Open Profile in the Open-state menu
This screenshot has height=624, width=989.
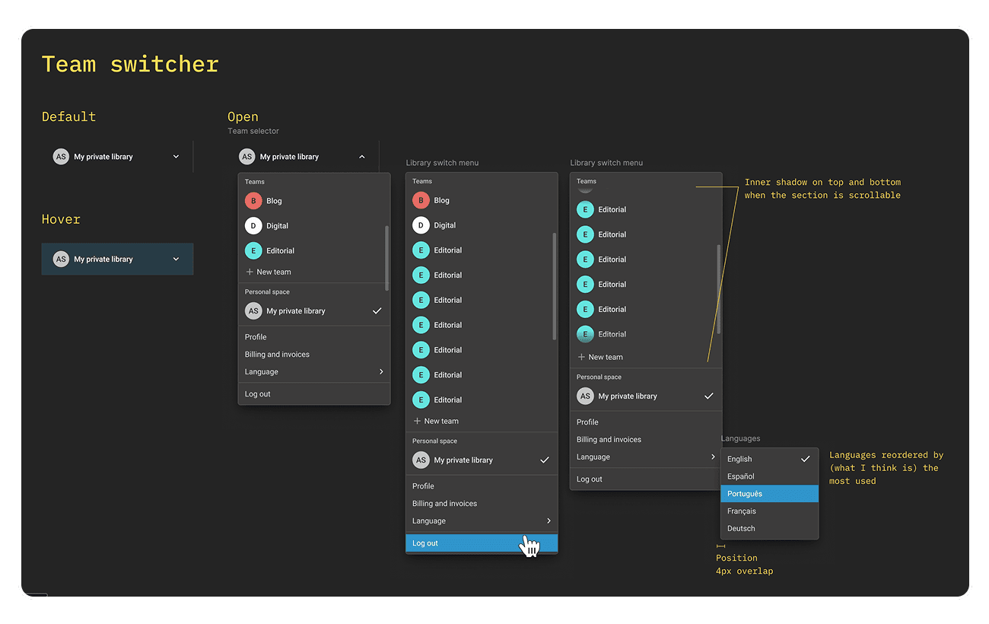(313, 337)
